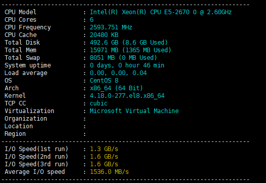Image resolution: width=266 pixels, height=183 pixels.
Task: Click the CPU Model value text
Action: 160,12
